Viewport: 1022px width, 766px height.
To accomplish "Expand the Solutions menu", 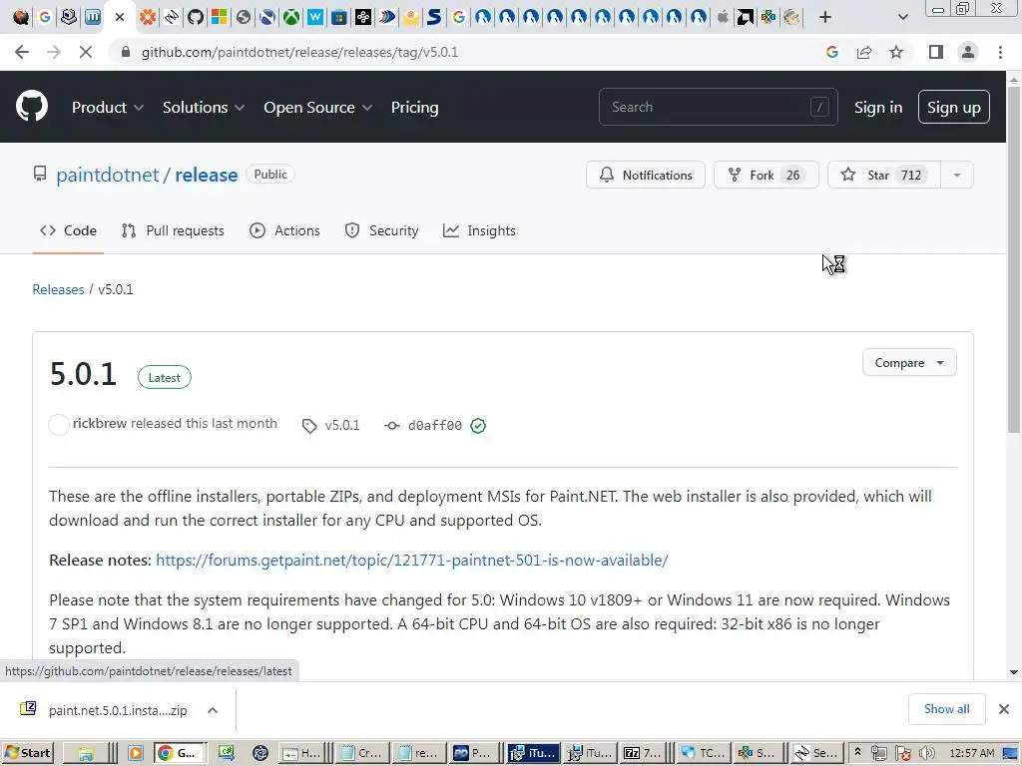I will [204, 107].
